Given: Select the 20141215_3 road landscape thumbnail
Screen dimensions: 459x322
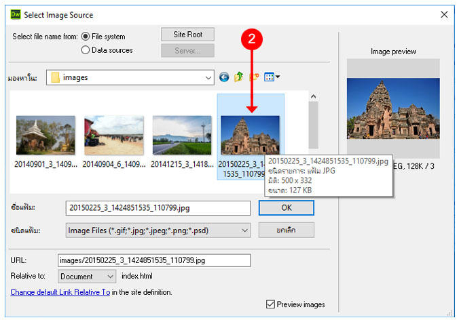Looking at the screenshot, I should 181,136.
